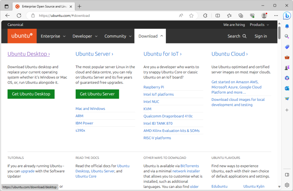Open RISC-V platforms link
293x191 pixels.
tap(157, 138)
